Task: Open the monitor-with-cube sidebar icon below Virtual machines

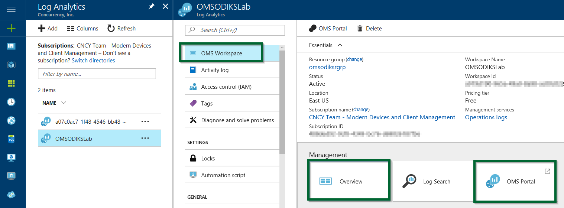Action: tap(12, 176)
